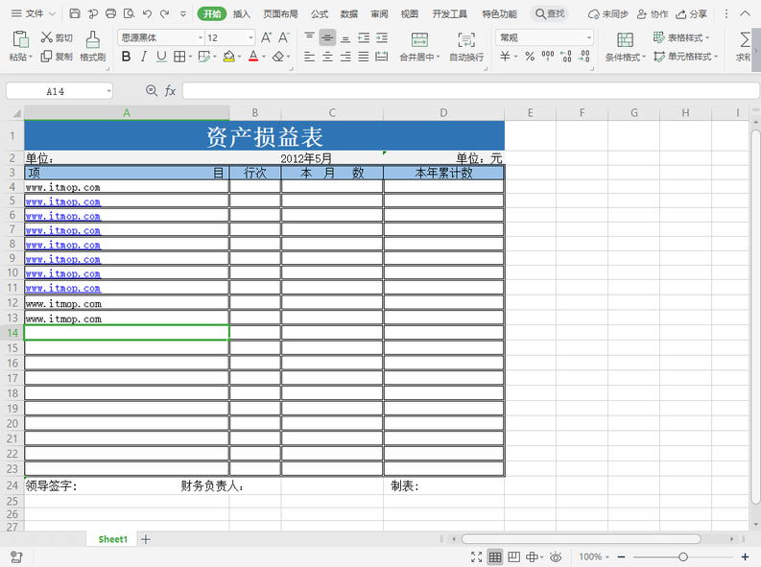This screenshot has width=761, height=567.
Task: Open the font name dropdown 思源黑体
Action: click(x=161, y=37)
